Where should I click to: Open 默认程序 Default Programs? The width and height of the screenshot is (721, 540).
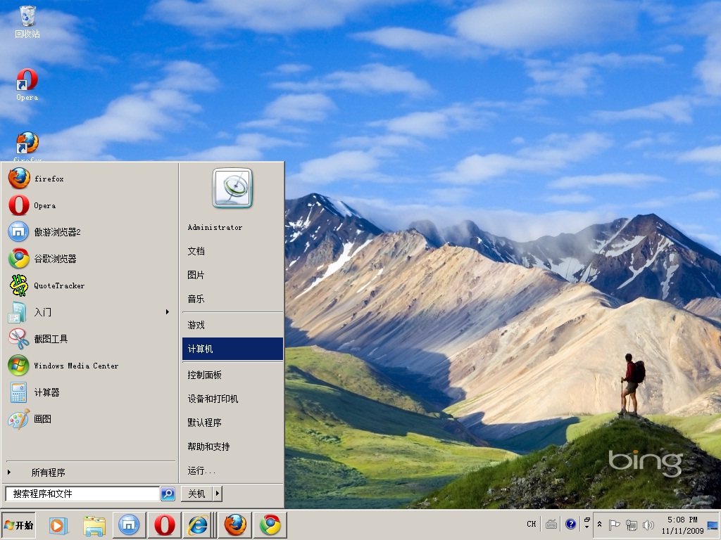[232, 423]
